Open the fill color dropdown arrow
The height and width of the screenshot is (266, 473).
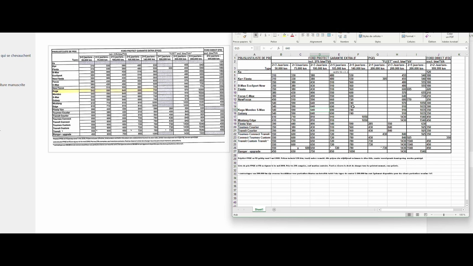click(288, 35)
